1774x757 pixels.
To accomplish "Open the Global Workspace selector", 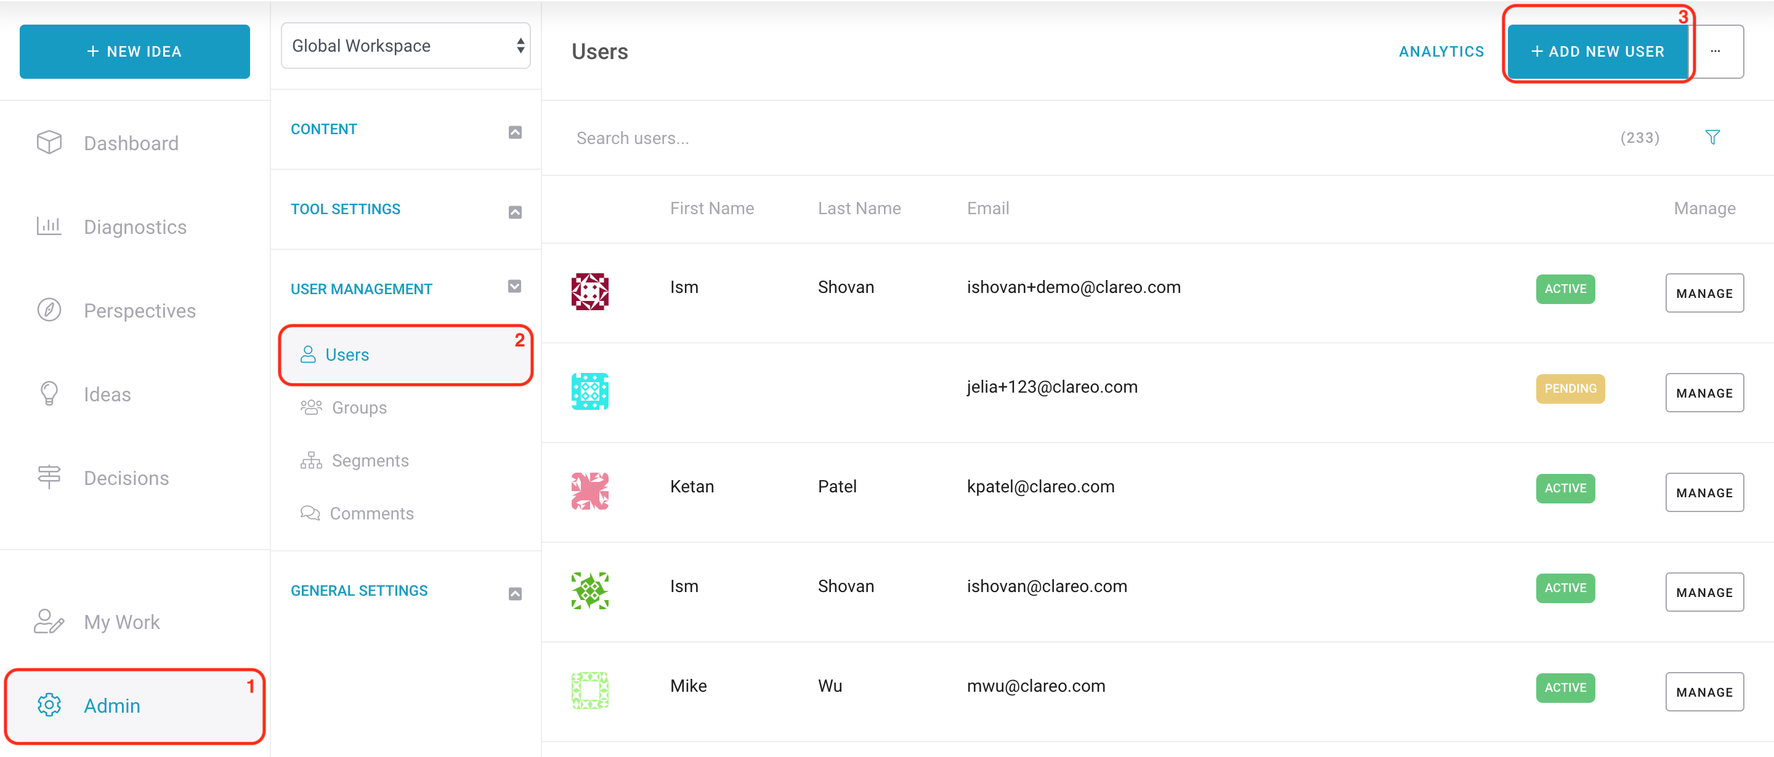I will [406, 46].
